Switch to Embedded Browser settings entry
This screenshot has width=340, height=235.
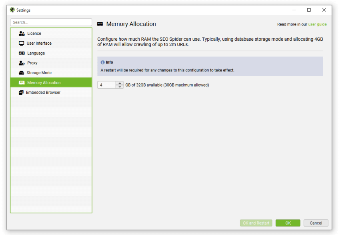(x=44, y=92)
